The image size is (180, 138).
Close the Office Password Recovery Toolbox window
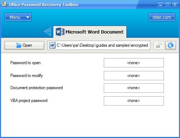175,5
